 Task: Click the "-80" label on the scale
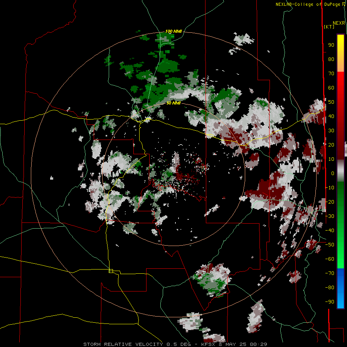click(330, 288)
